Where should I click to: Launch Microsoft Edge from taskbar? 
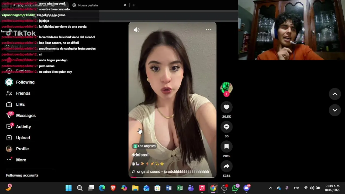[x=102, y=188]
